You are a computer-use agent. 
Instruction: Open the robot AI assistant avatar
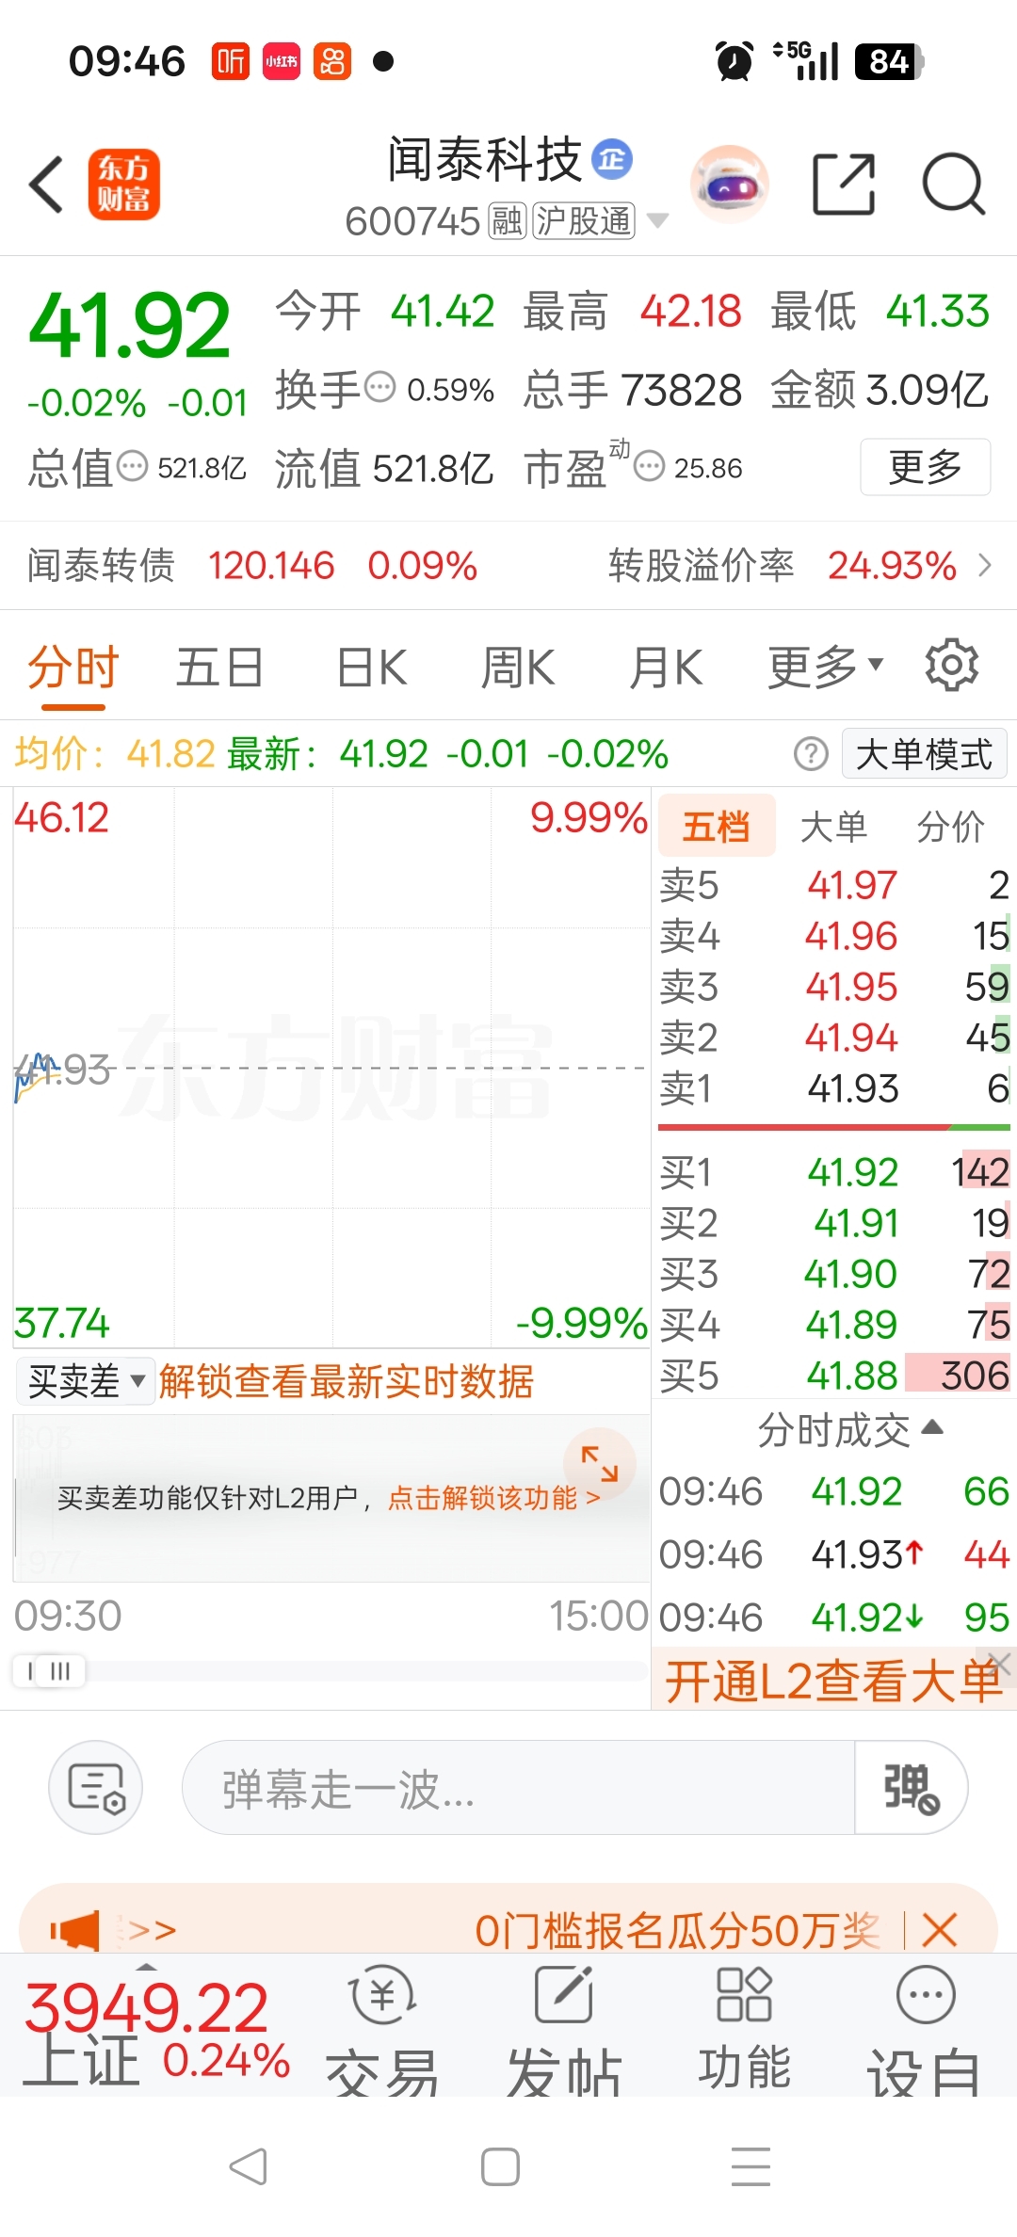tap(730, 185)
